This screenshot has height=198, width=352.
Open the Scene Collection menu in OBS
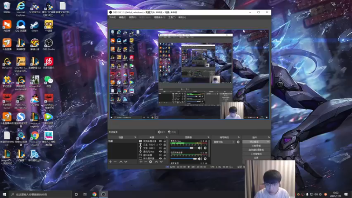159,17
